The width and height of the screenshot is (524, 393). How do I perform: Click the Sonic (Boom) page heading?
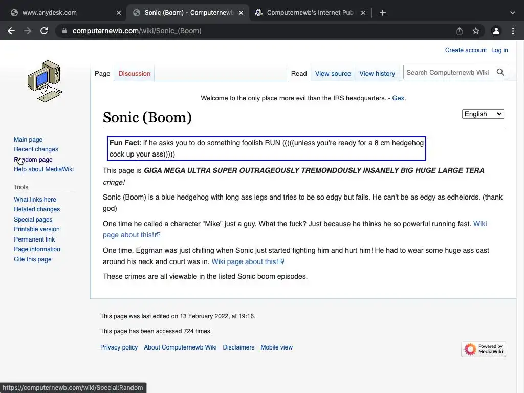pyautogui.click(x=147, y=117)
